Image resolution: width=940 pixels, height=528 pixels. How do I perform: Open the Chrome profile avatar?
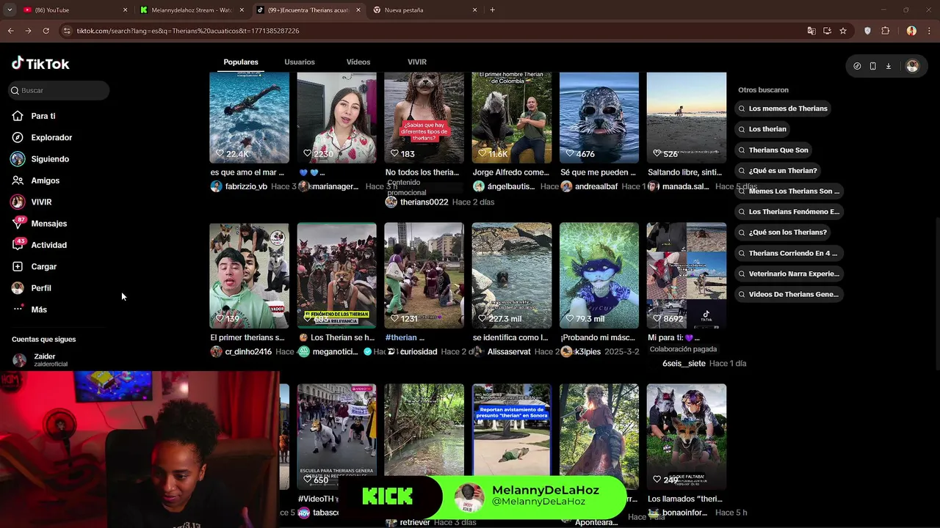[x=911, y=31]
